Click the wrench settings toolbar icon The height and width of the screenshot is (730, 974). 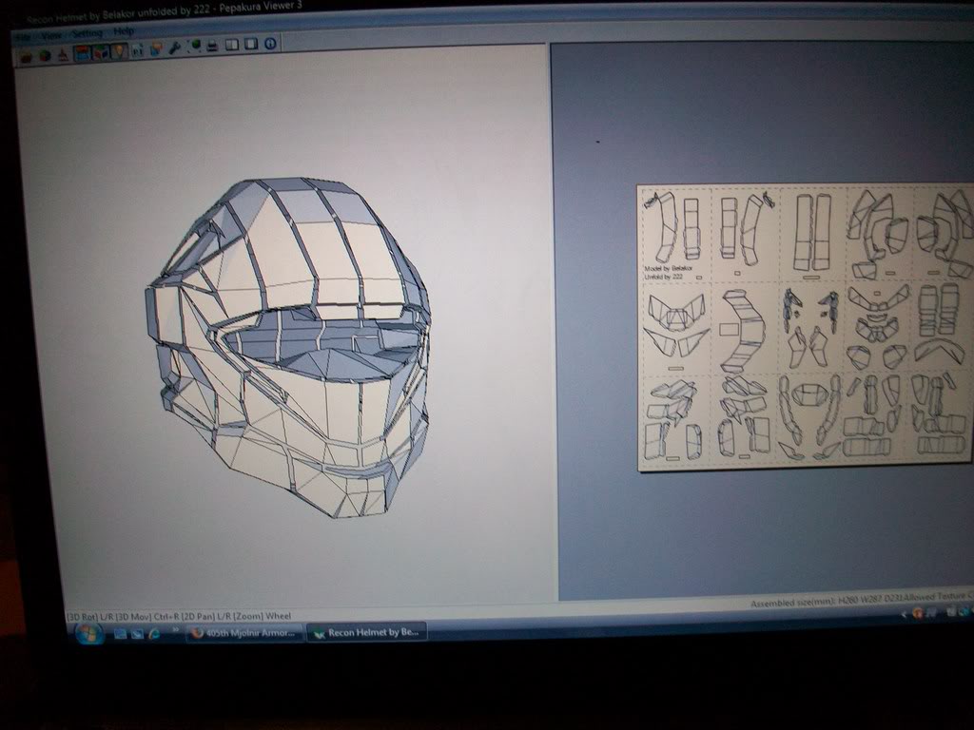[x=175, y=48]
